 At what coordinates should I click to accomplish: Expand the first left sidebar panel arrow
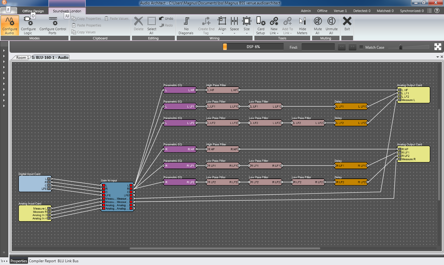pos(4,50)
